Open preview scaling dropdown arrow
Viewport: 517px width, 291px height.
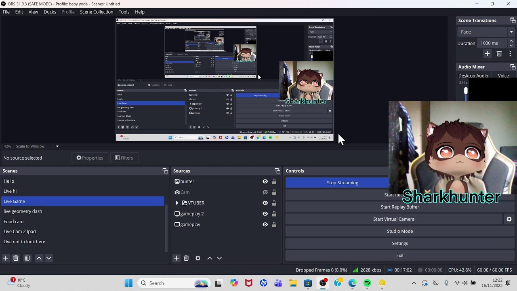[57, 146]
